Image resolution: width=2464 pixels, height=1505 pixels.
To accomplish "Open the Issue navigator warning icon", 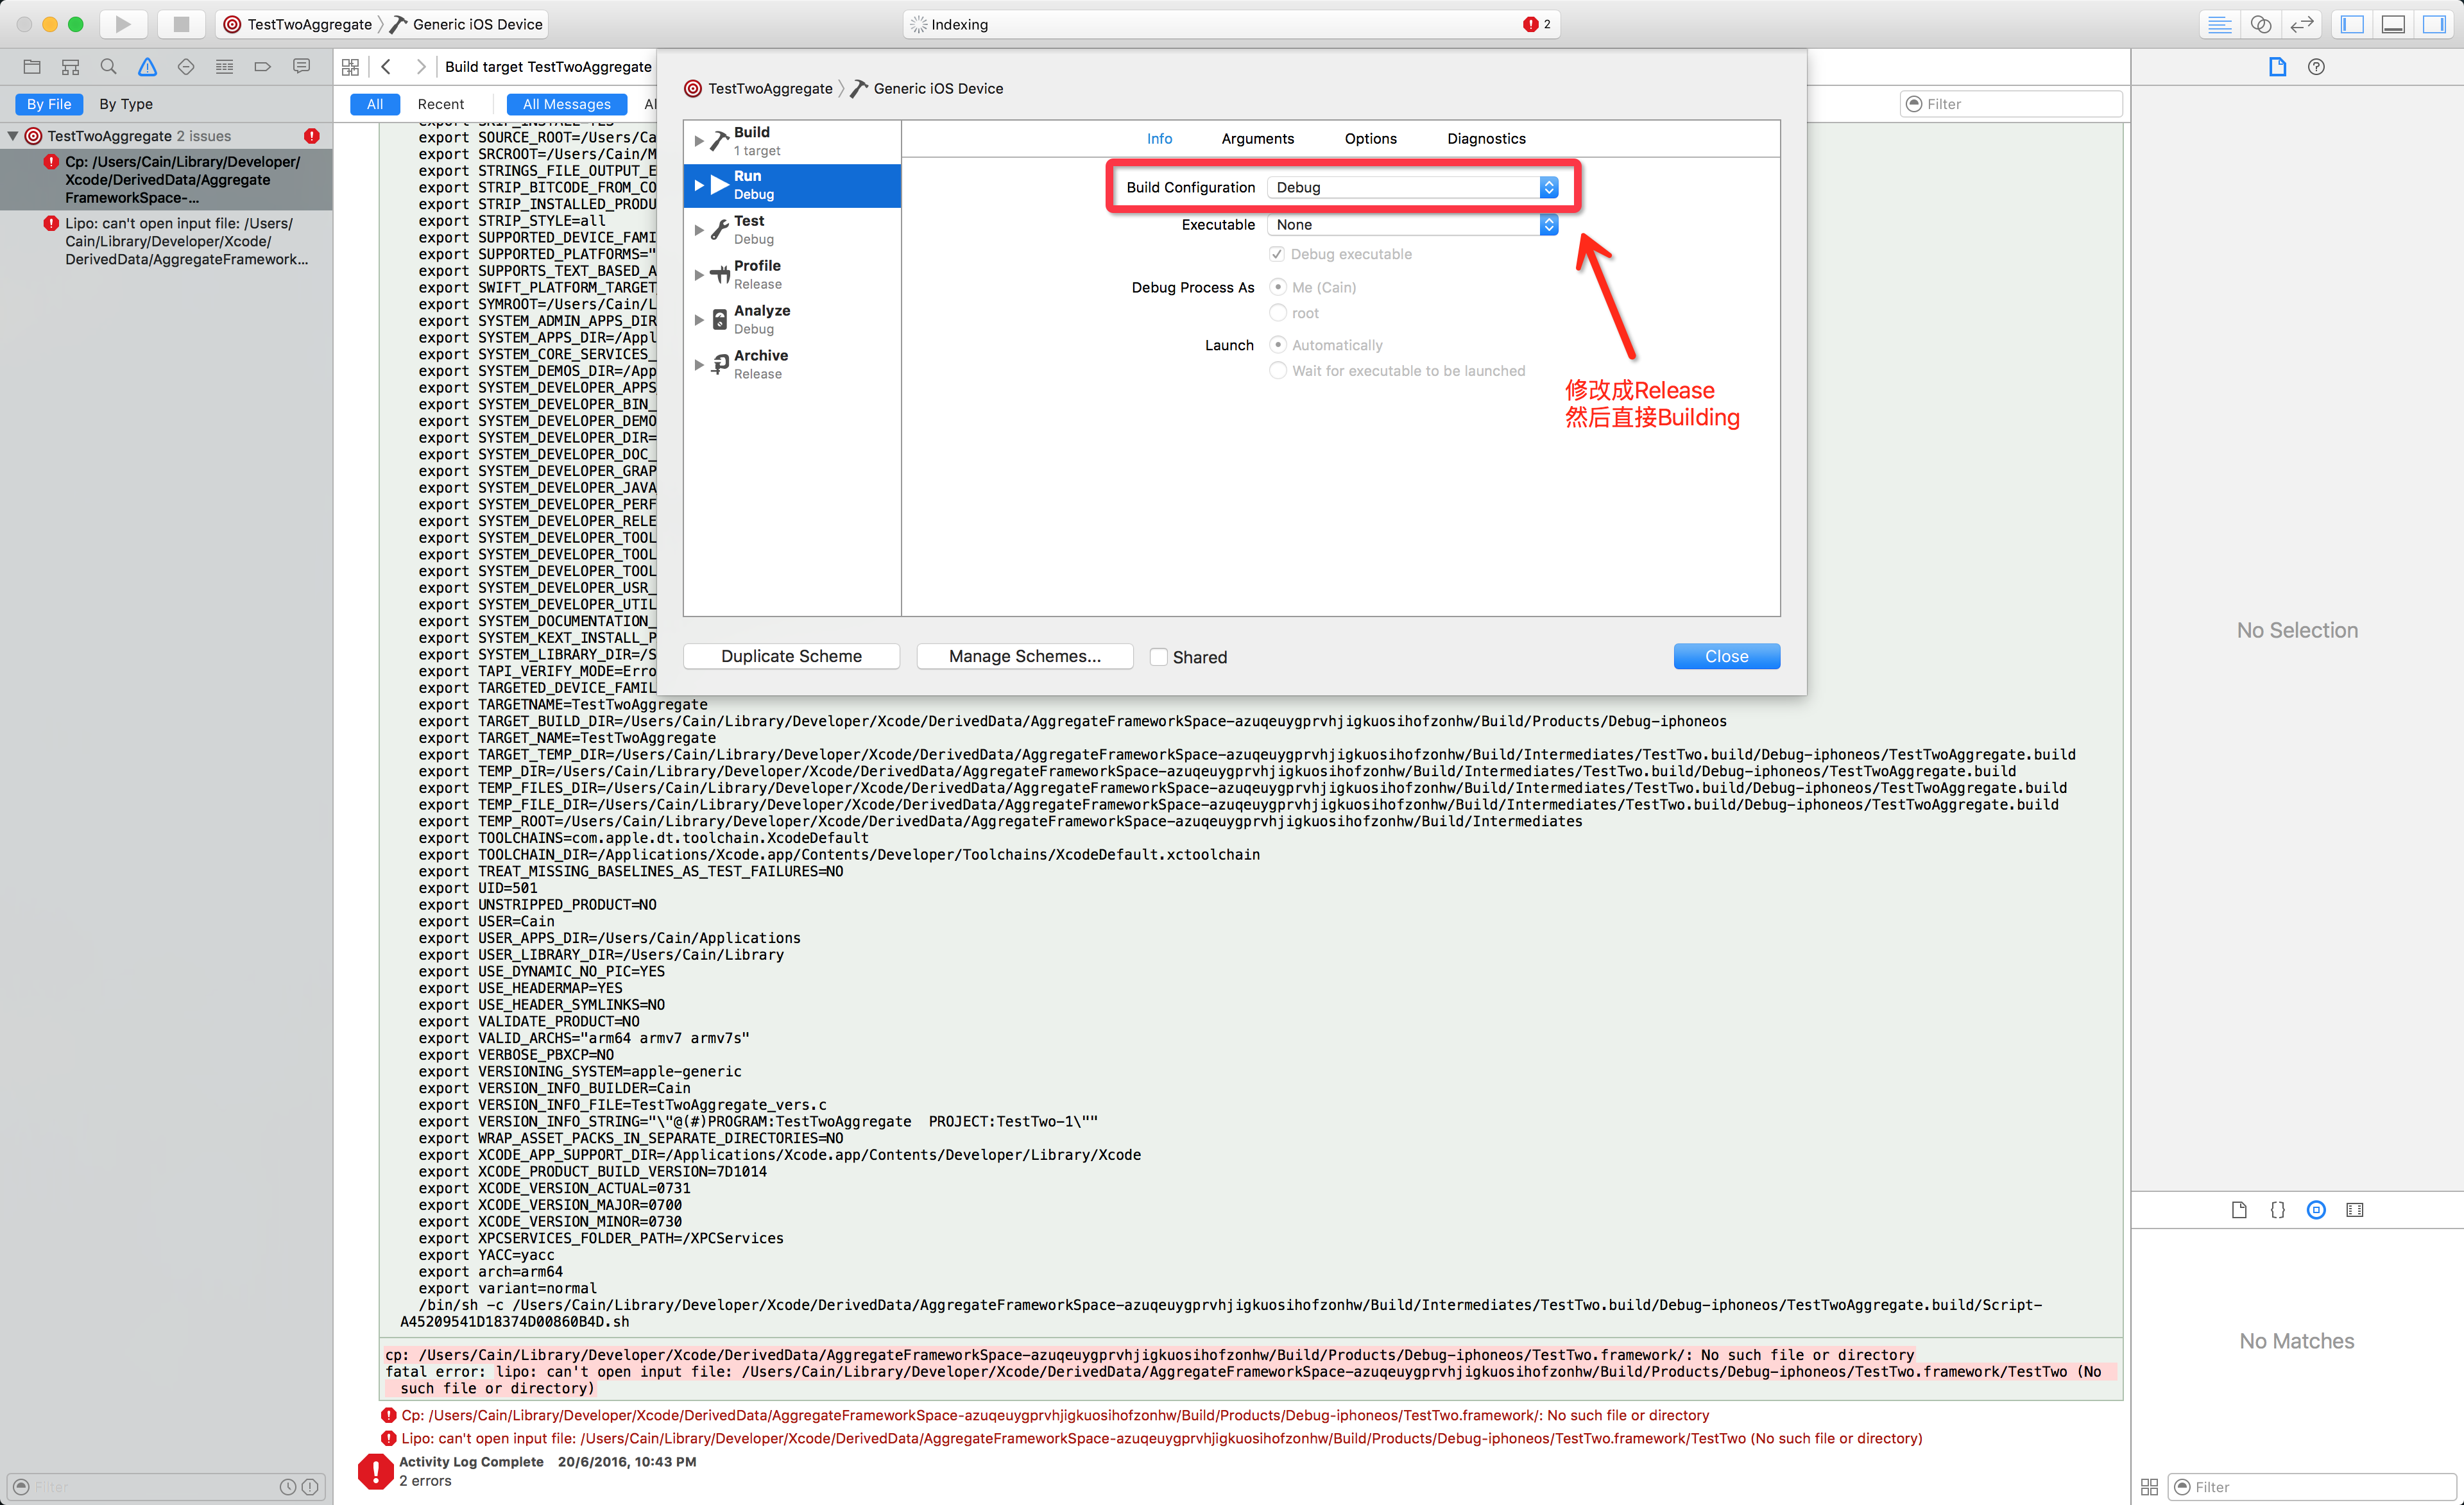I will (147, 67).
